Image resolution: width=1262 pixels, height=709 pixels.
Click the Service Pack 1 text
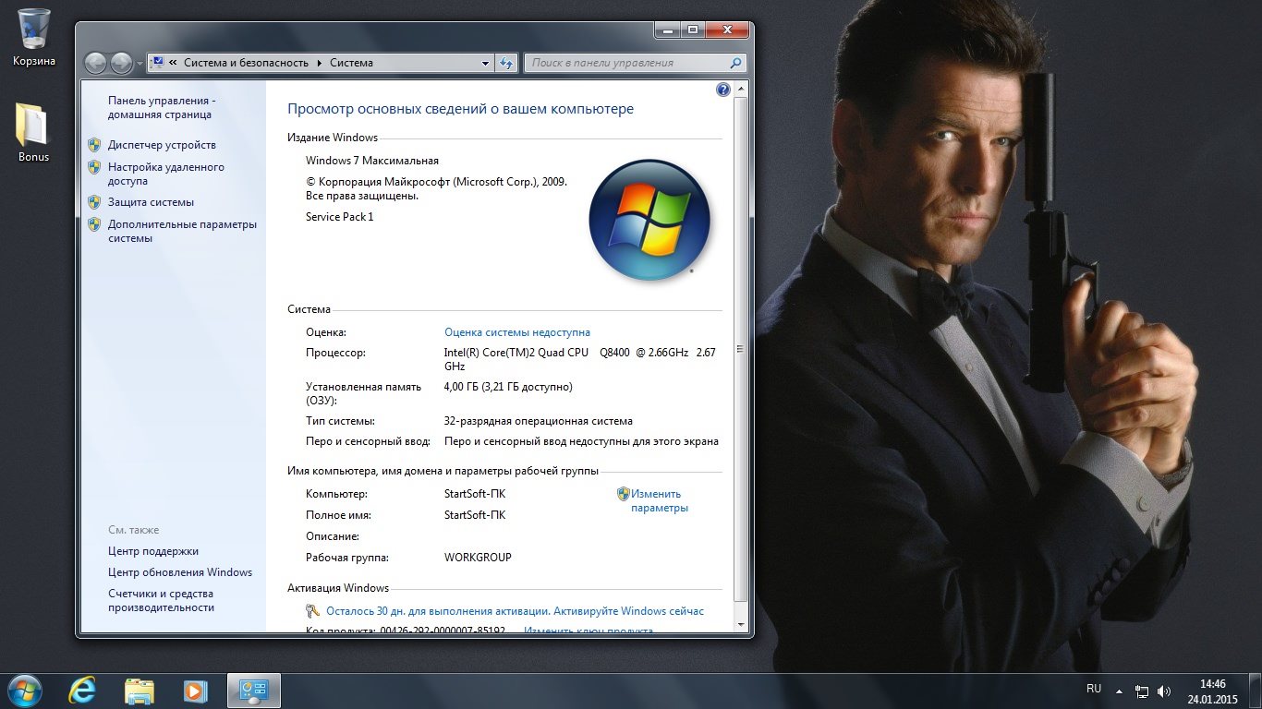click(339, 217)
